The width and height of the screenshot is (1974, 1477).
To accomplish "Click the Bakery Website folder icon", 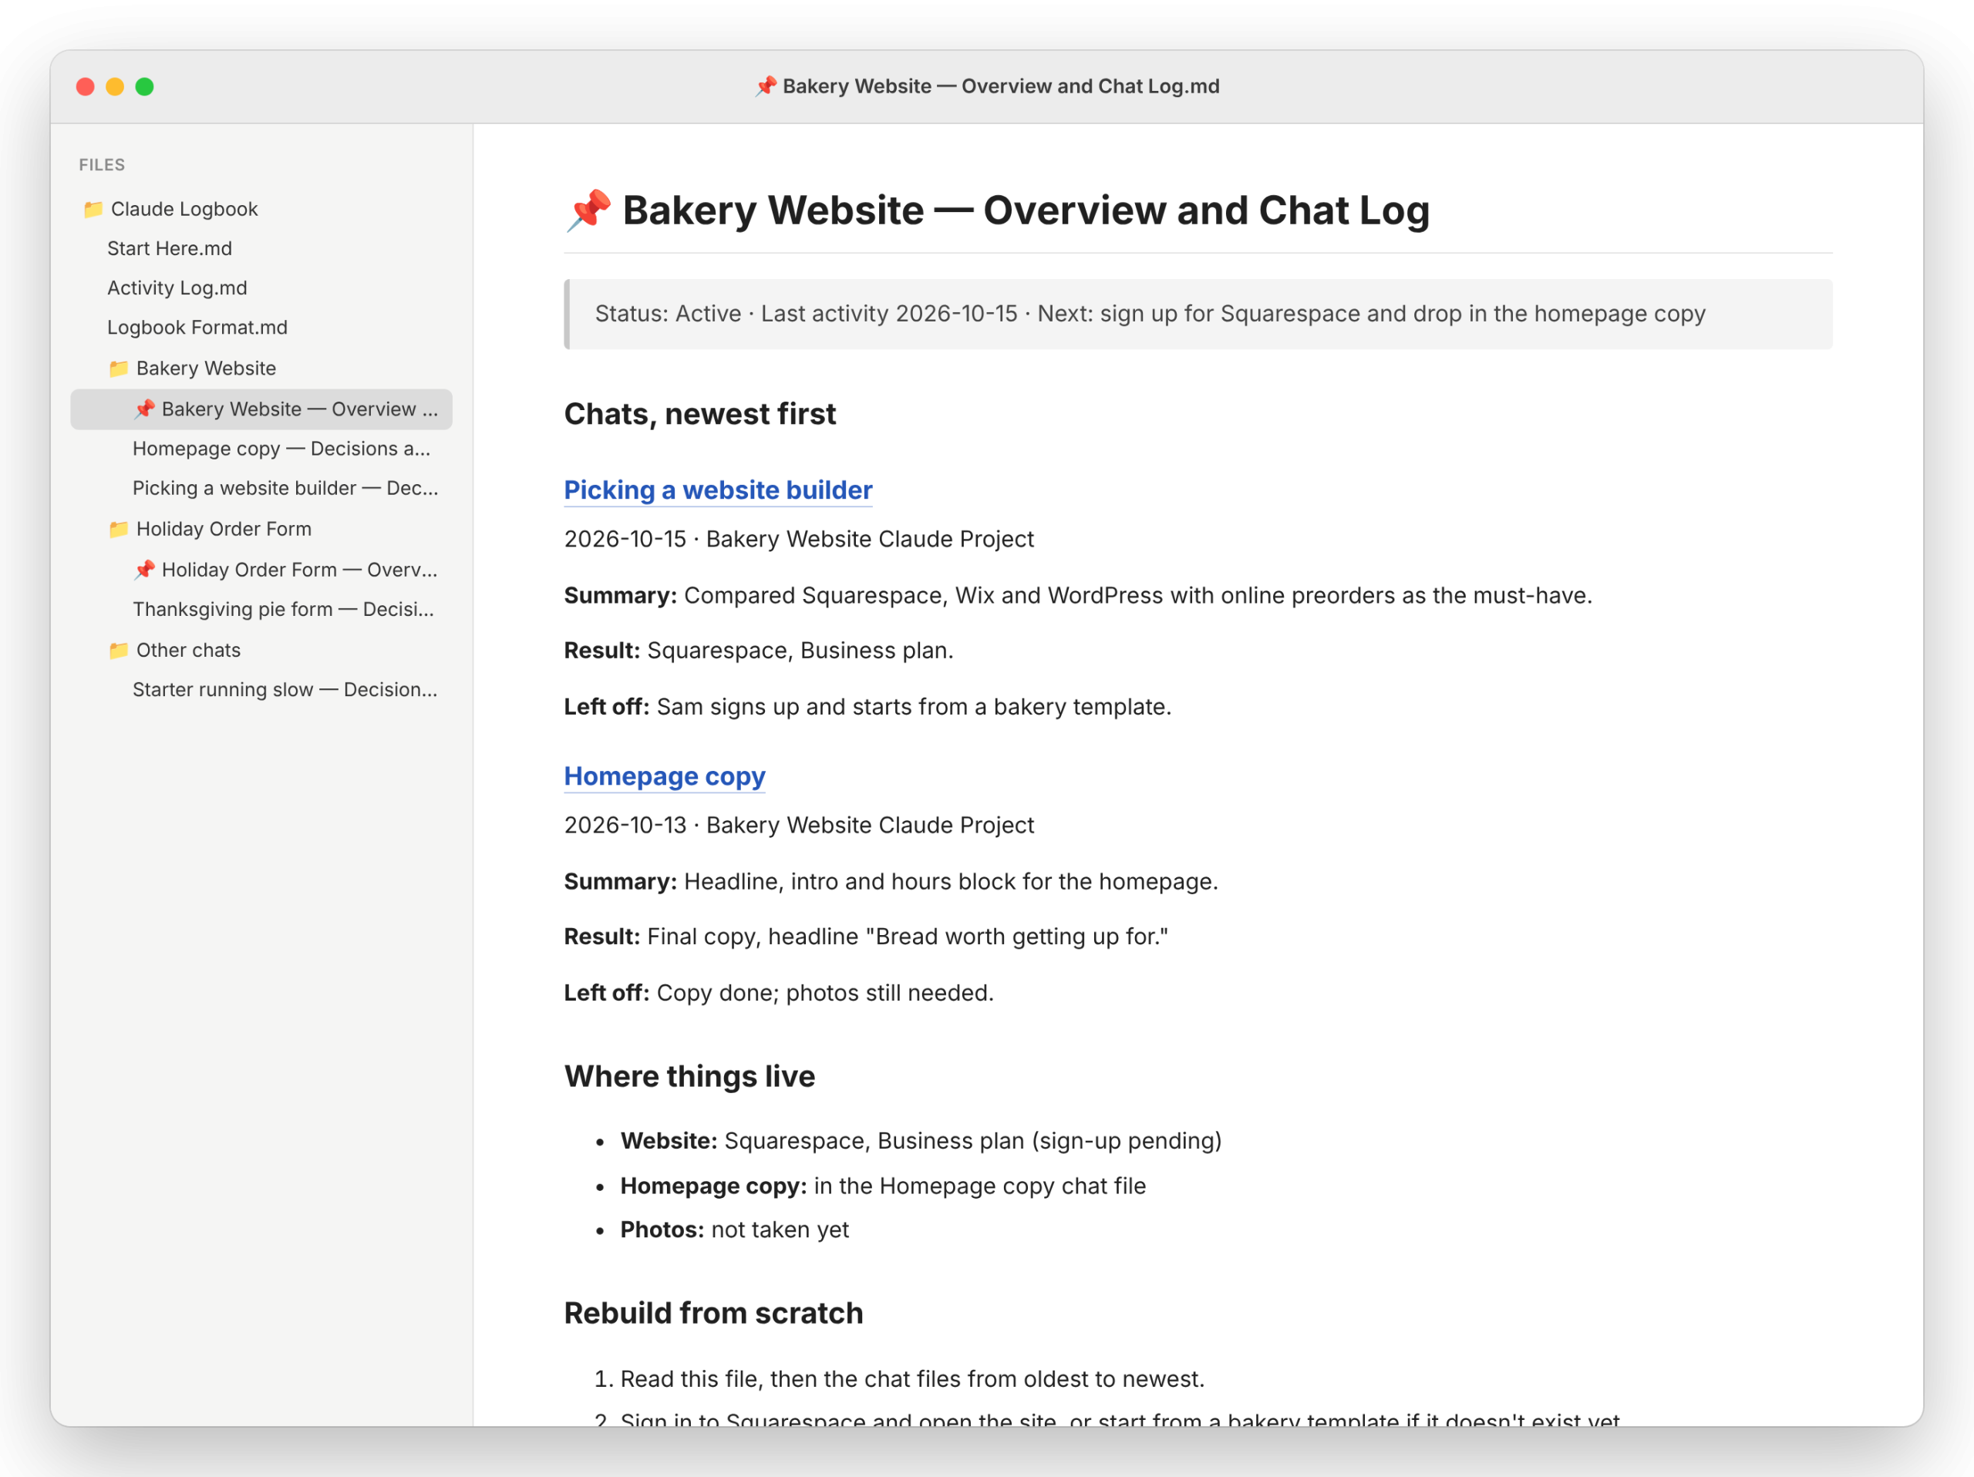I will 118,368.
